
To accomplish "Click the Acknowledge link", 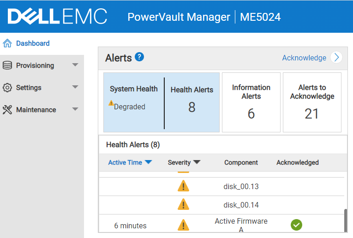I will tap(304, 58).
